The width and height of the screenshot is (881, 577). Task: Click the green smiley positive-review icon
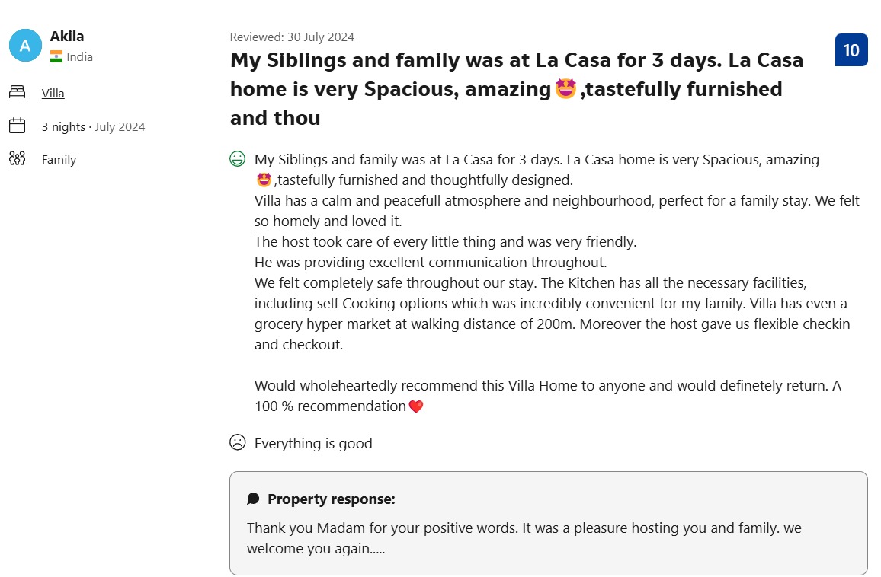(238, 159)
